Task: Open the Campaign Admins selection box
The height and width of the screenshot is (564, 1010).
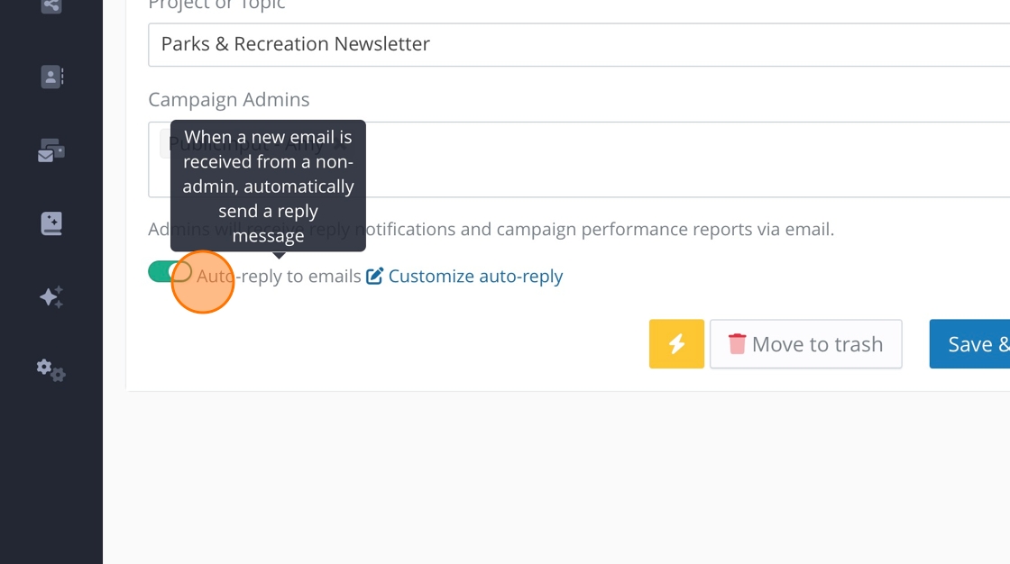Action: pyautogui.click(x=685, y=159)
